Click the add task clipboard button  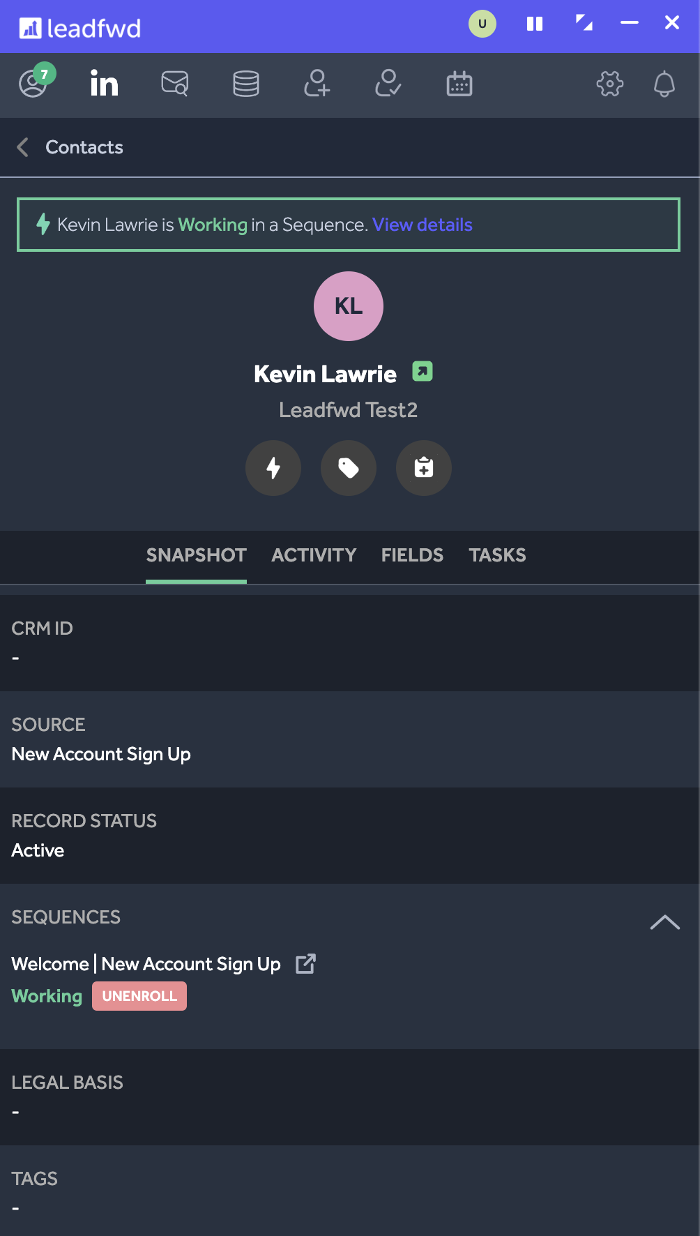coord(424,468)
